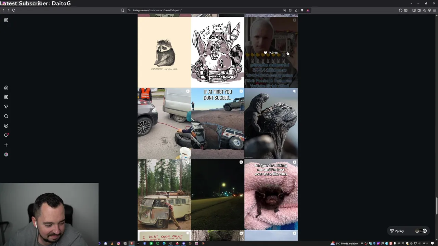Open Messages paper-plane icon in sidebar
The width and height of the screenshot is (438, 246).
6,107
